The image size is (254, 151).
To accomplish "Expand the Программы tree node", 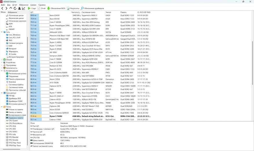I will 2,65.
